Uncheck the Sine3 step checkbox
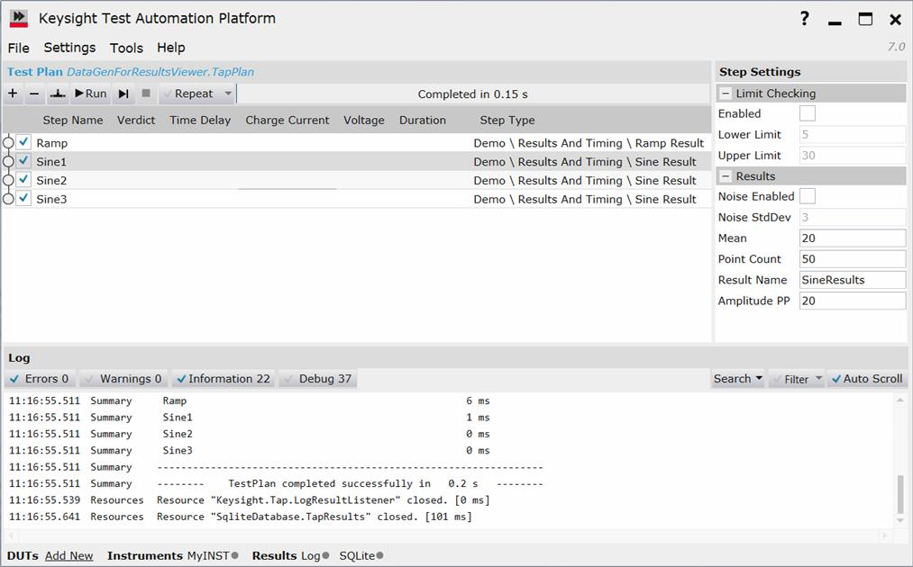Viewport: 913px width, 567px height. pos(23,198)
